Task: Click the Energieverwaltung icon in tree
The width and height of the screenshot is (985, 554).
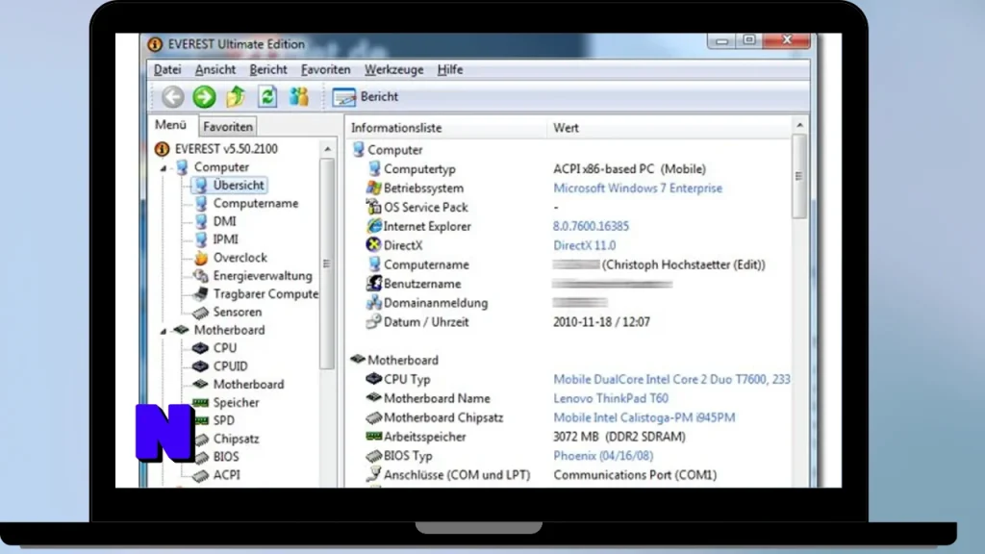Action: coord(201,276)
